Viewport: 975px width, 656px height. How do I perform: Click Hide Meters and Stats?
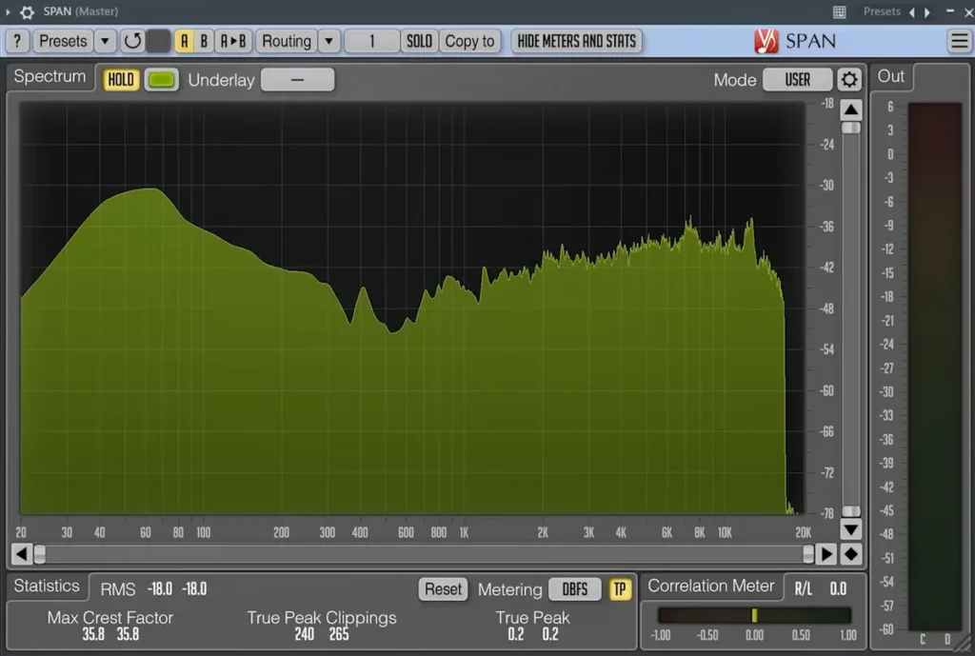[x=576, y=41]
